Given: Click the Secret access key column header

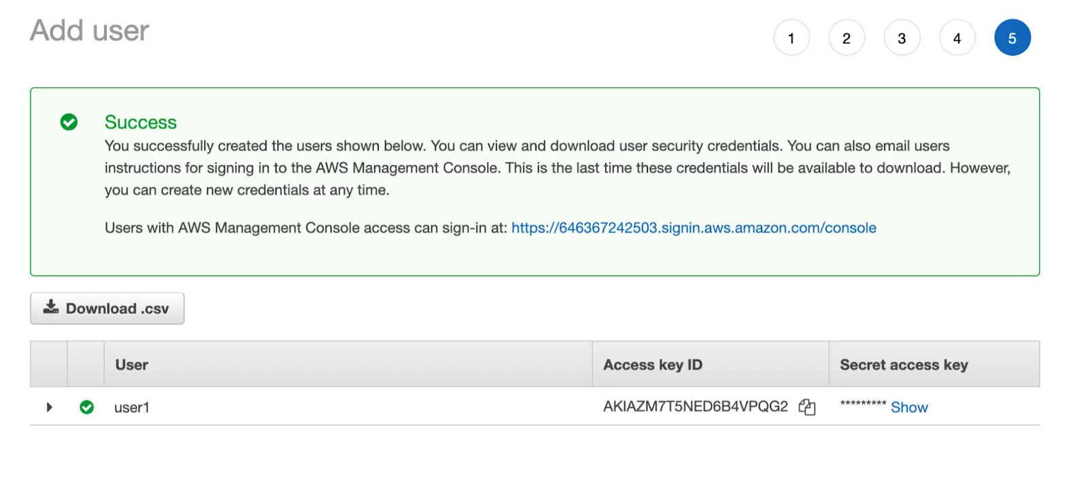Looking at the screenshot, I should coord(904,364).
